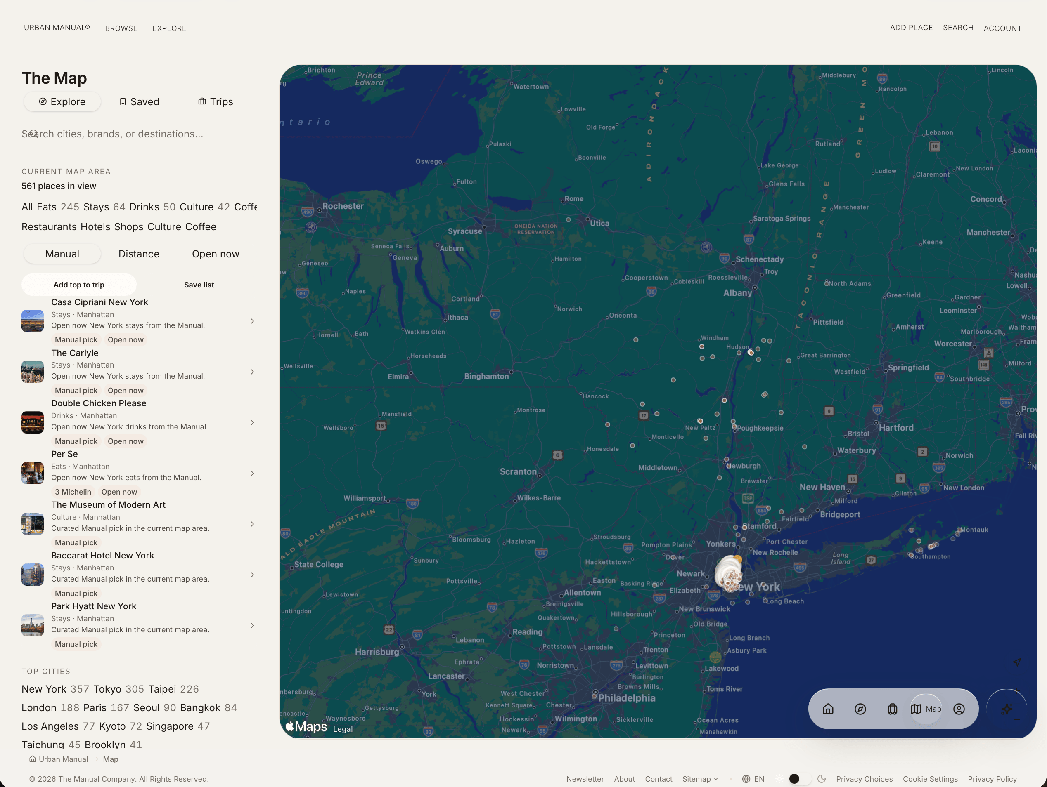Click the Add top to trip button

point(79,285)
